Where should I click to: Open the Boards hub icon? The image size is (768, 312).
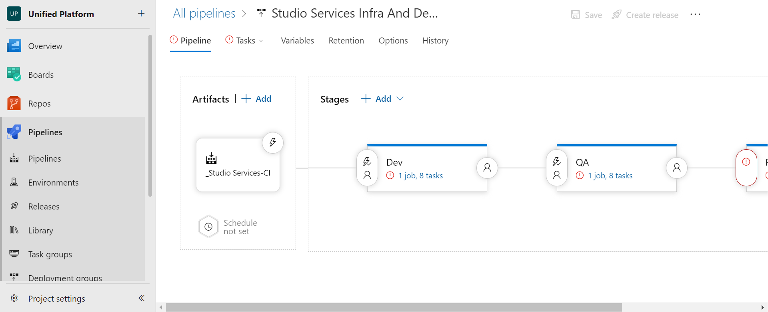tap(14, 75)
